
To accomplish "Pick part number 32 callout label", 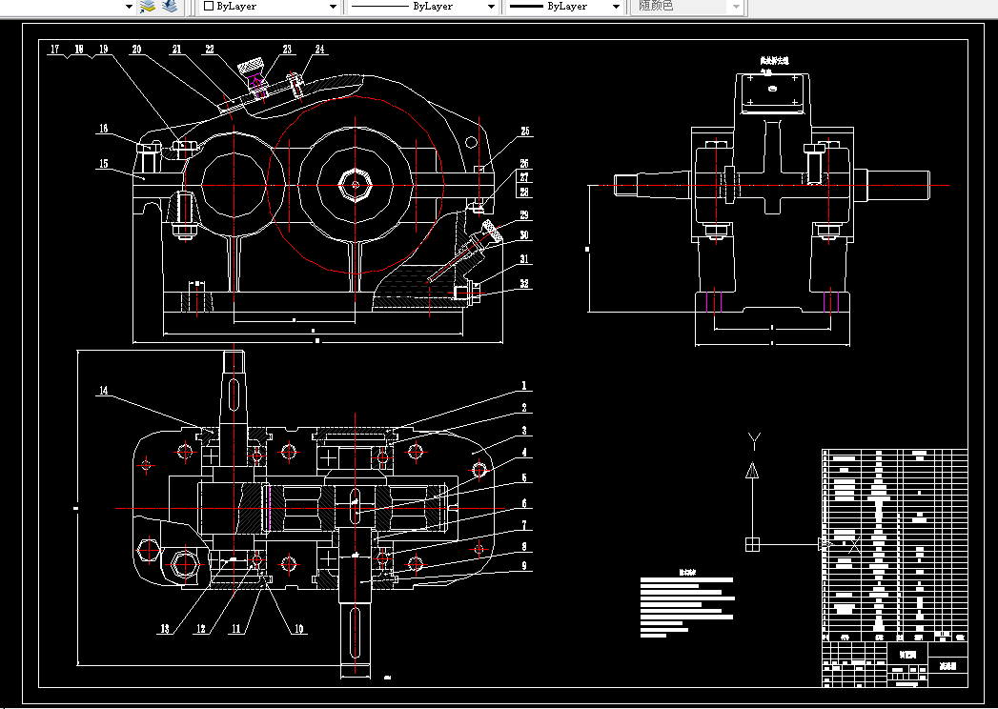I will click(x=524, y=284).
